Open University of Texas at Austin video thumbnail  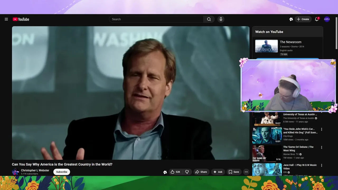click(267, 119)
